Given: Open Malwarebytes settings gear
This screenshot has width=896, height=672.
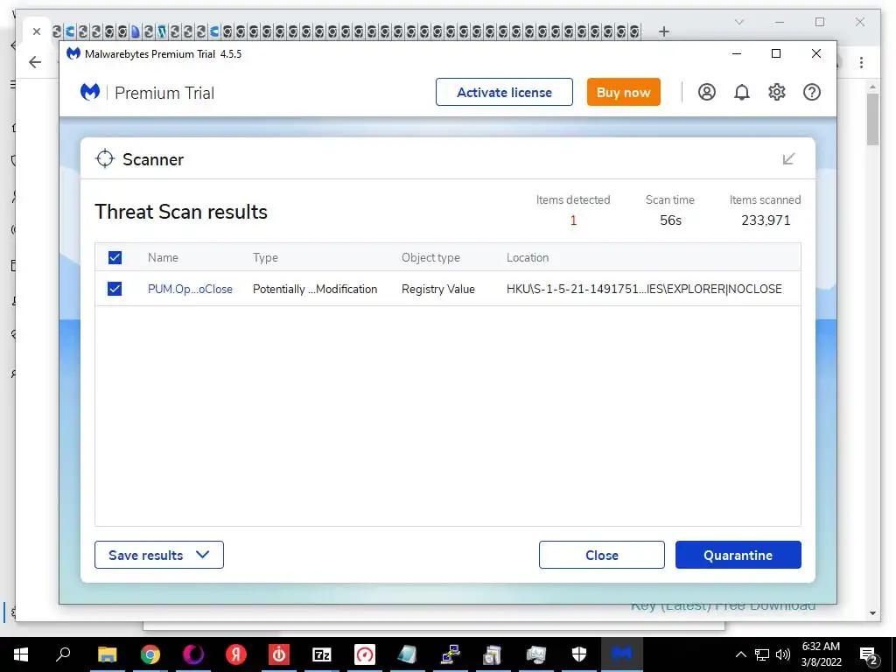Looking at the screenshot, I should coord(777,92).
